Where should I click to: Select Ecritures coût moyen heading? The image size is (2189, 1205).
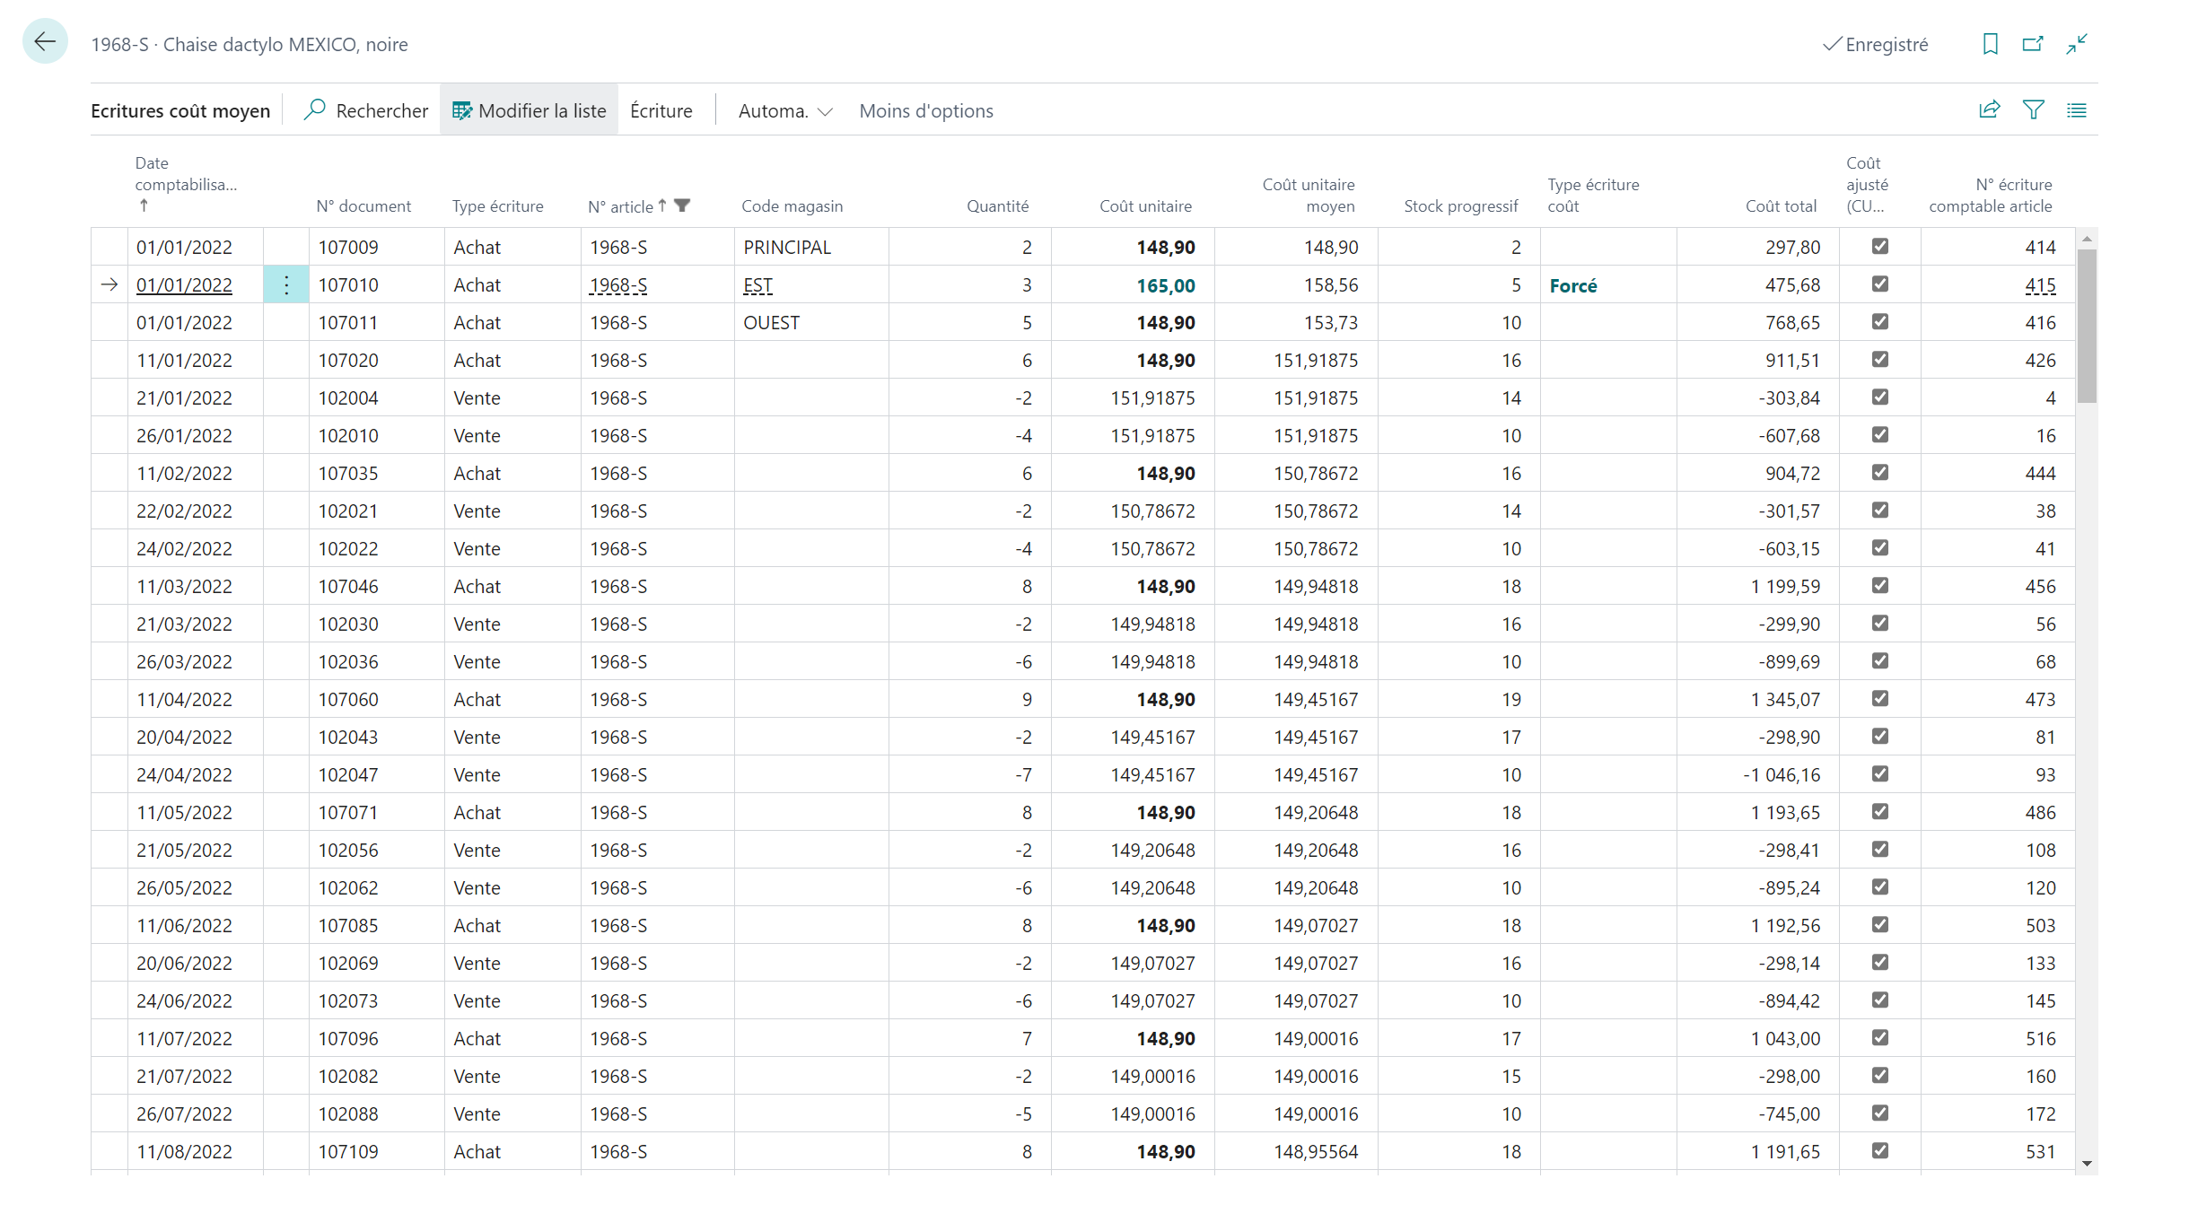click(180, 110)
